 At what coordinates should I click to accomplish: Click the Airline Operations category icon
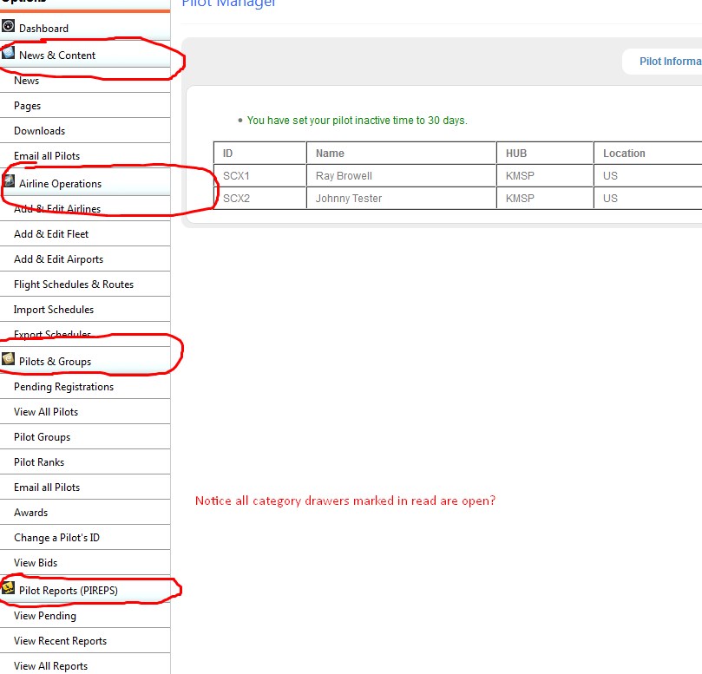point(8,180)
